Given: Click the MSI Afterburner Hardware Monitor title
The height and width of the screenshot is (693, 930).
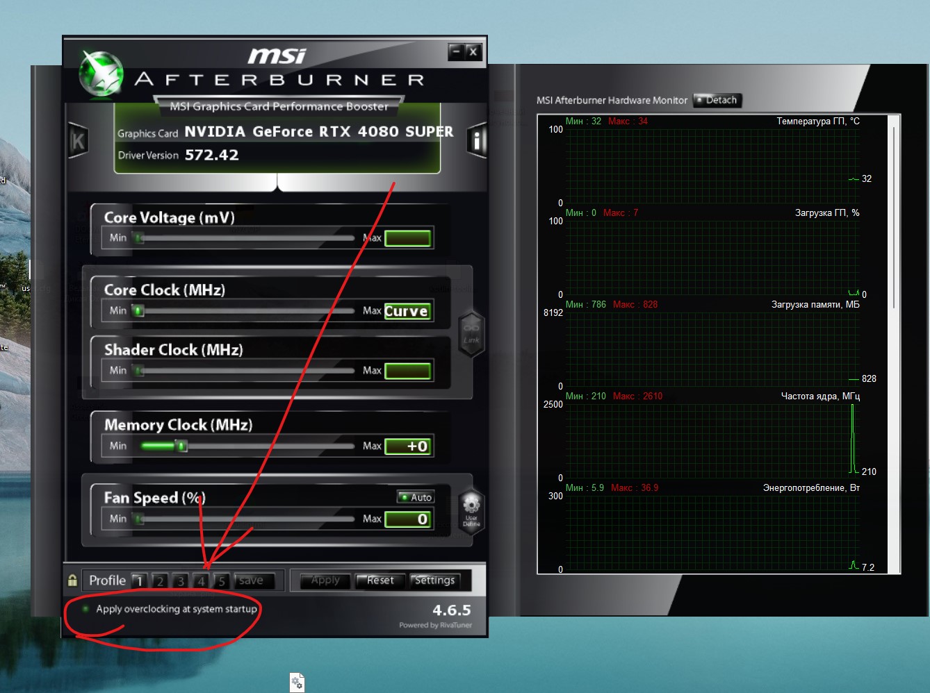Looking at the screenshot, I should pyautogui.click(x=612, y=100).
